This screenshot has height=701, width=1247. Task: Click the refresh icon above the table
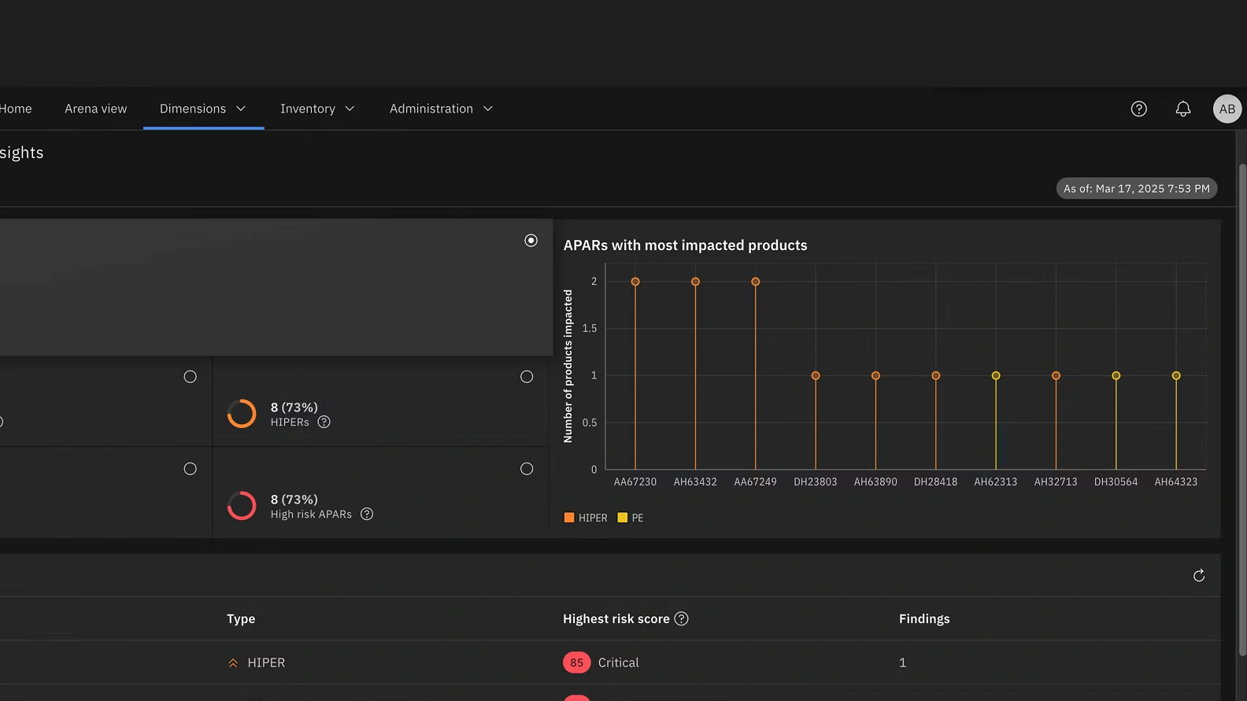point(1198,576)
